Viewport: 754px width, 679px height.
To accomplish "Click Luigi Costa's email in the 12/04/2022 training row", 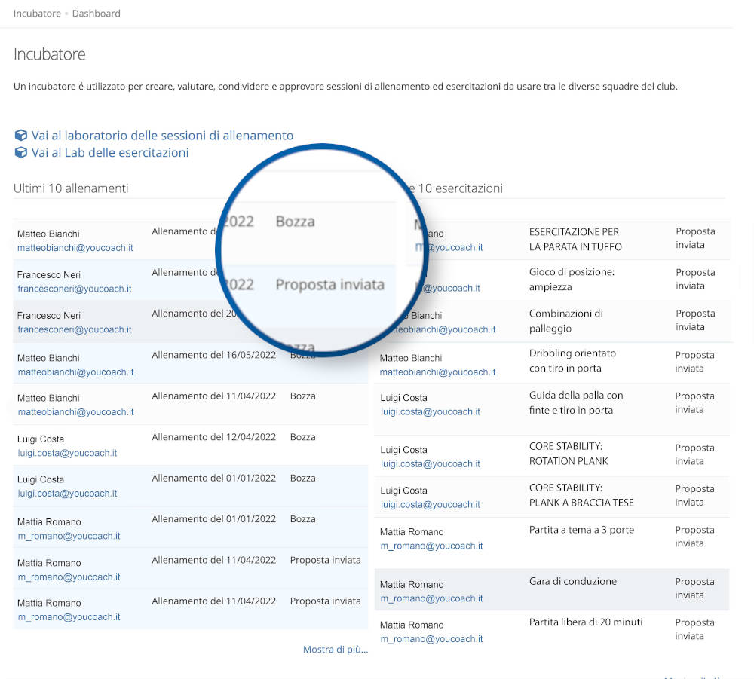I will (67, 453).
